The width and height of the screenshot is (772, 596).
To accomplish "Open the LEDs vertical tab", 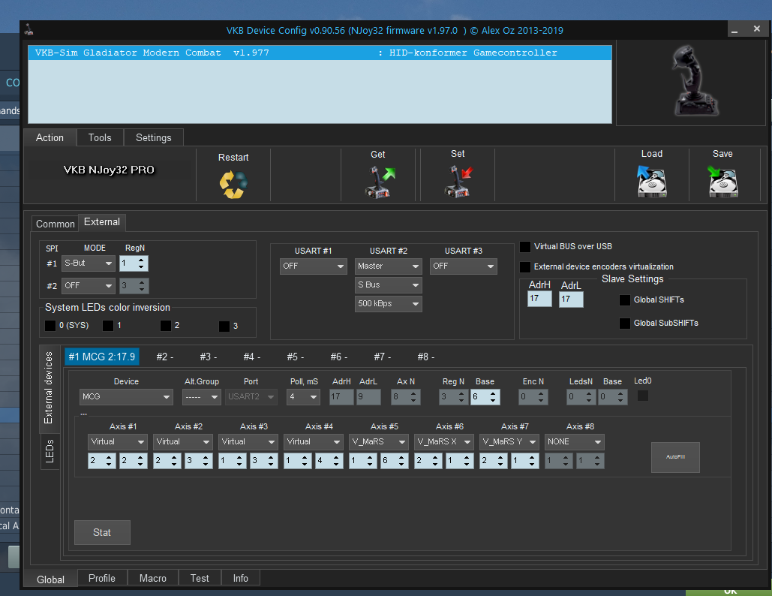I will tap(50, 451).
